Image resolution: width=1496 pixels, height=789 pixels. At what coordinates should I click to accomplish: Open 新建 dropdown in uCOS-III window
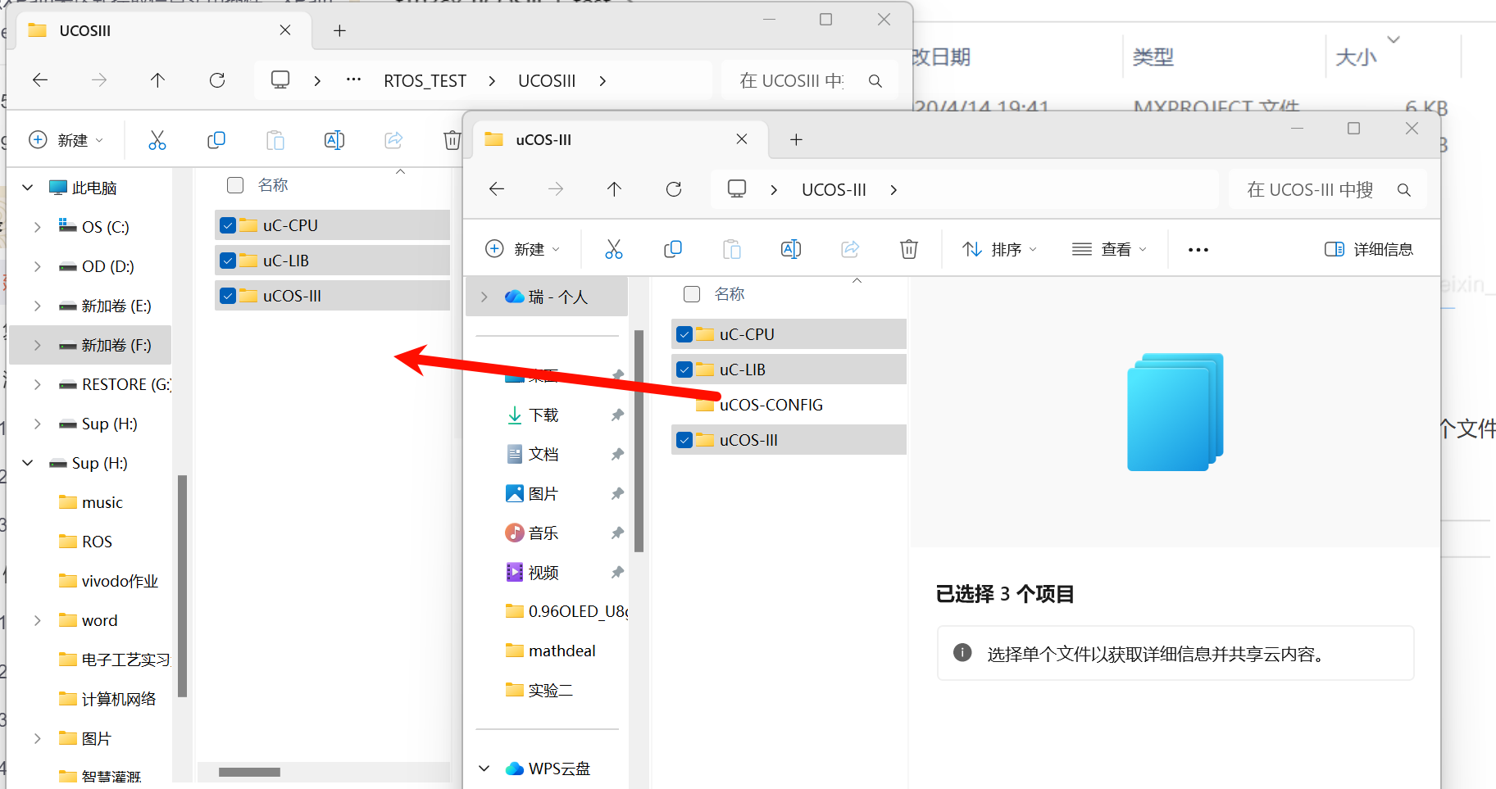coord(523,249)
